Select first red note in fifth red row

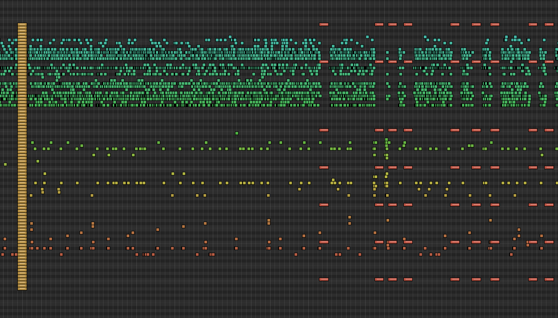click(x=324, y=205)
